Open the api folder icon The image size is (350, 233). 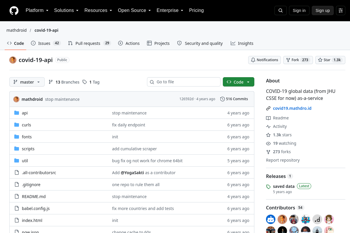(x=17, y=113)
